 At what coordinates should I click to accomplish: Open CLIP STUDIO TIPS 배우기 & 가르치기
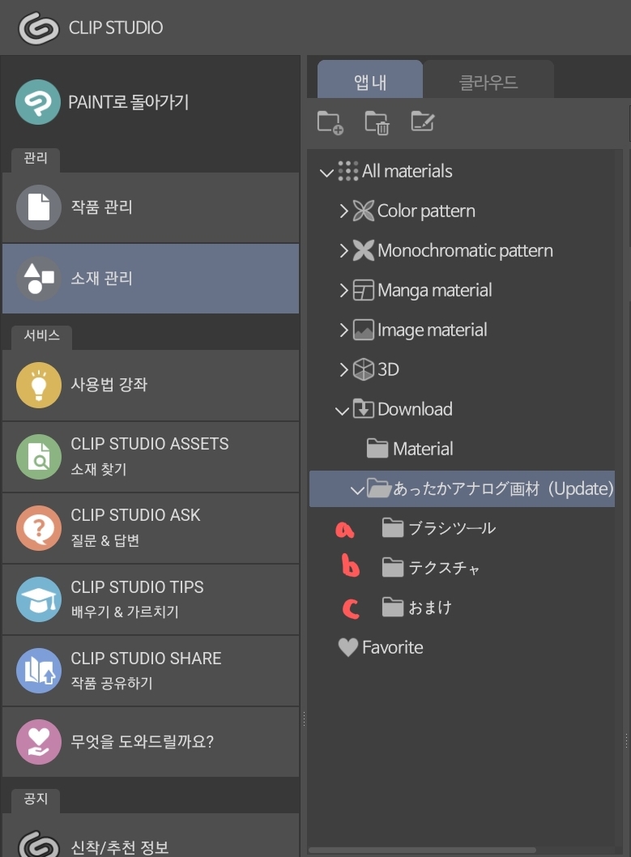151,599
